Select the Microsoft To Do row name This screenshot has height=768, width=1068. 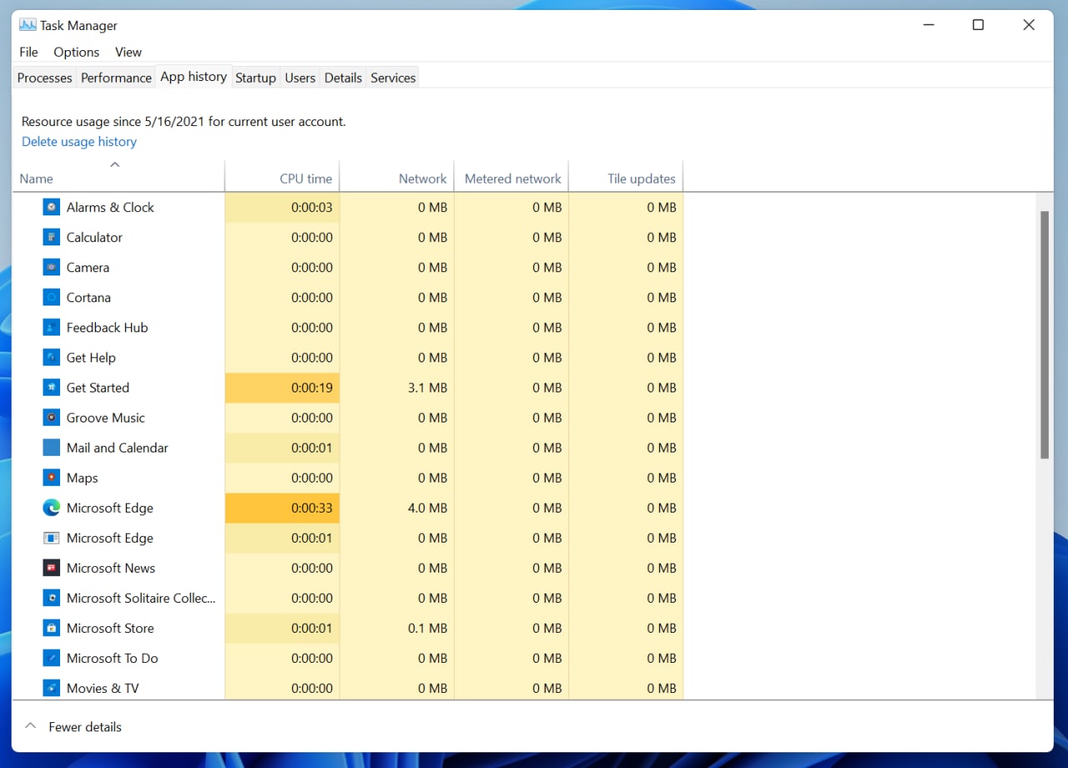tap(112, 658)
